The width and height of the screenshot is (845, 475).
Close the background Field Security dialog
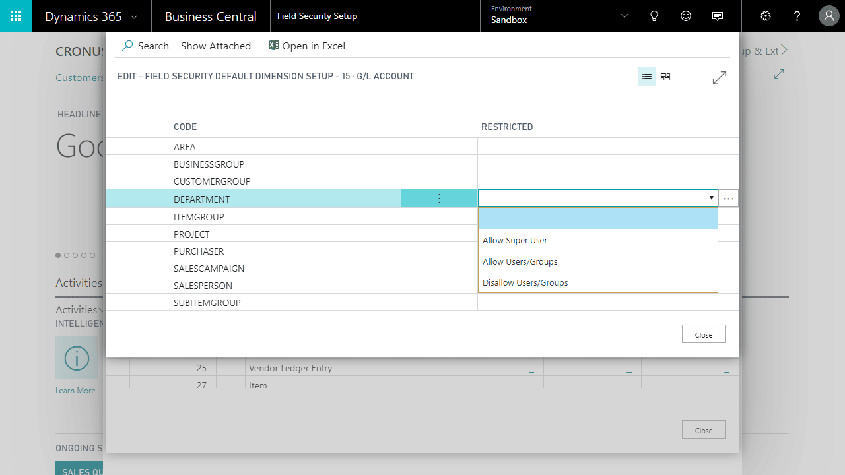(x=704, y=430)
